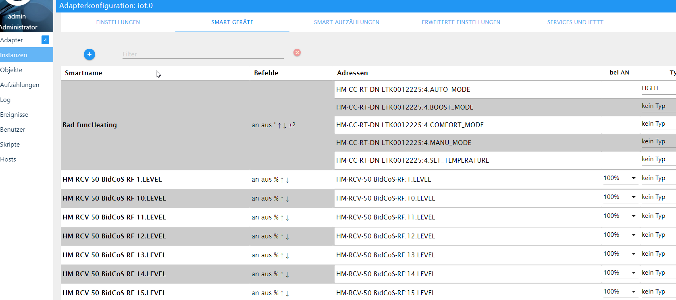Open the 100% dropdown for 1.LEVEL row
The height and width of the screenshot is (300, 676).
pyautogui.click(x=621, y=178)
